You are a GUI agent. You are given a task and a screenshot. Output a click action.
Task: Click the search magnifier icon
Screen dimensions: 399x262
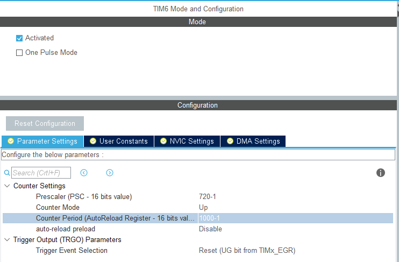tap(7, 173)
